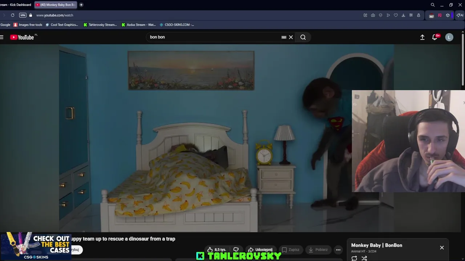Reload the page with the refresh icon
This screenshot has width=465, height=261.
pos(12,15)
